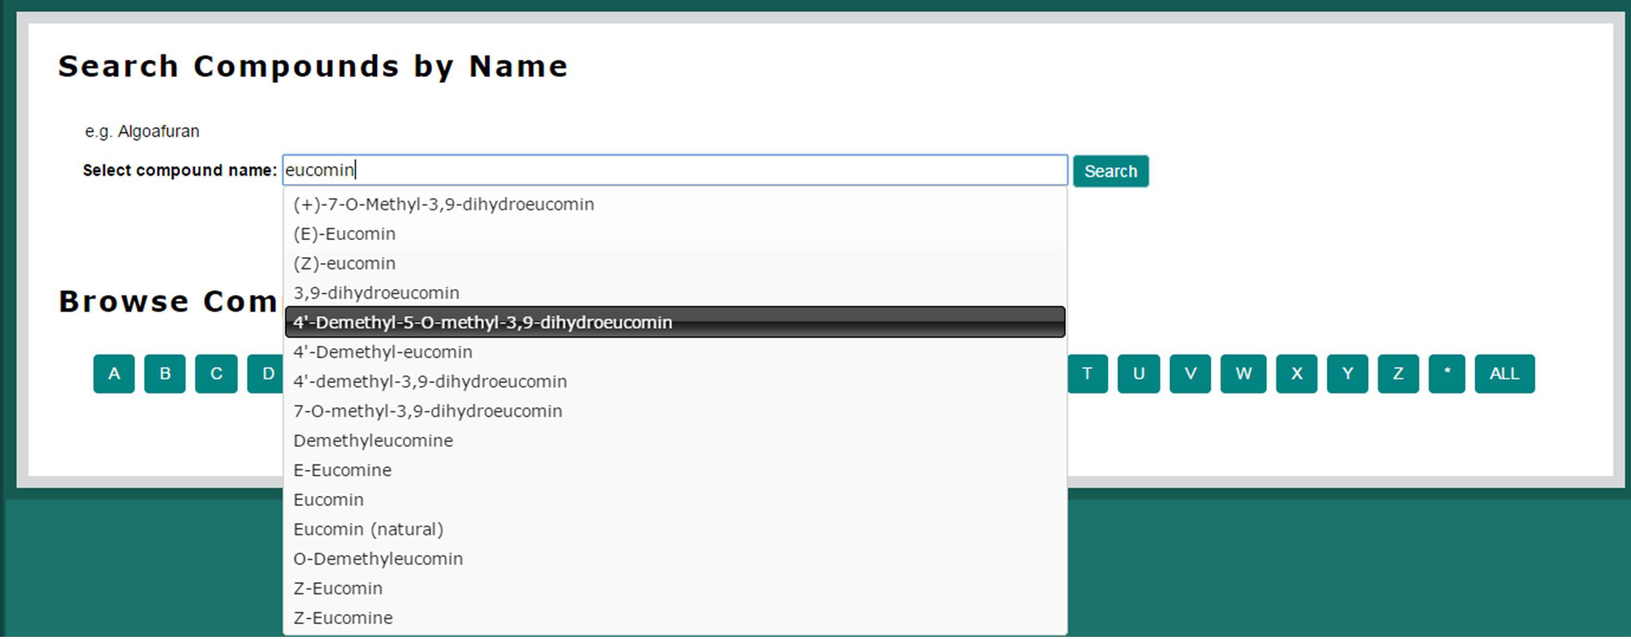Select (+)-7-O-Methyl-3,9-dihydroeucomin suggestion
The height and width of the screenshot is (639, 1631).
(x=675, y=204)
